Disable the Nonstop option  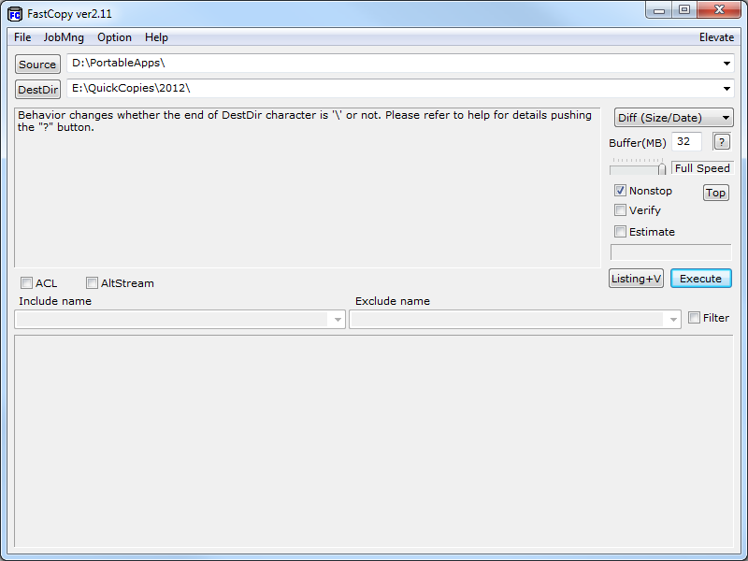pyautogui.click(x=620, y=190)
